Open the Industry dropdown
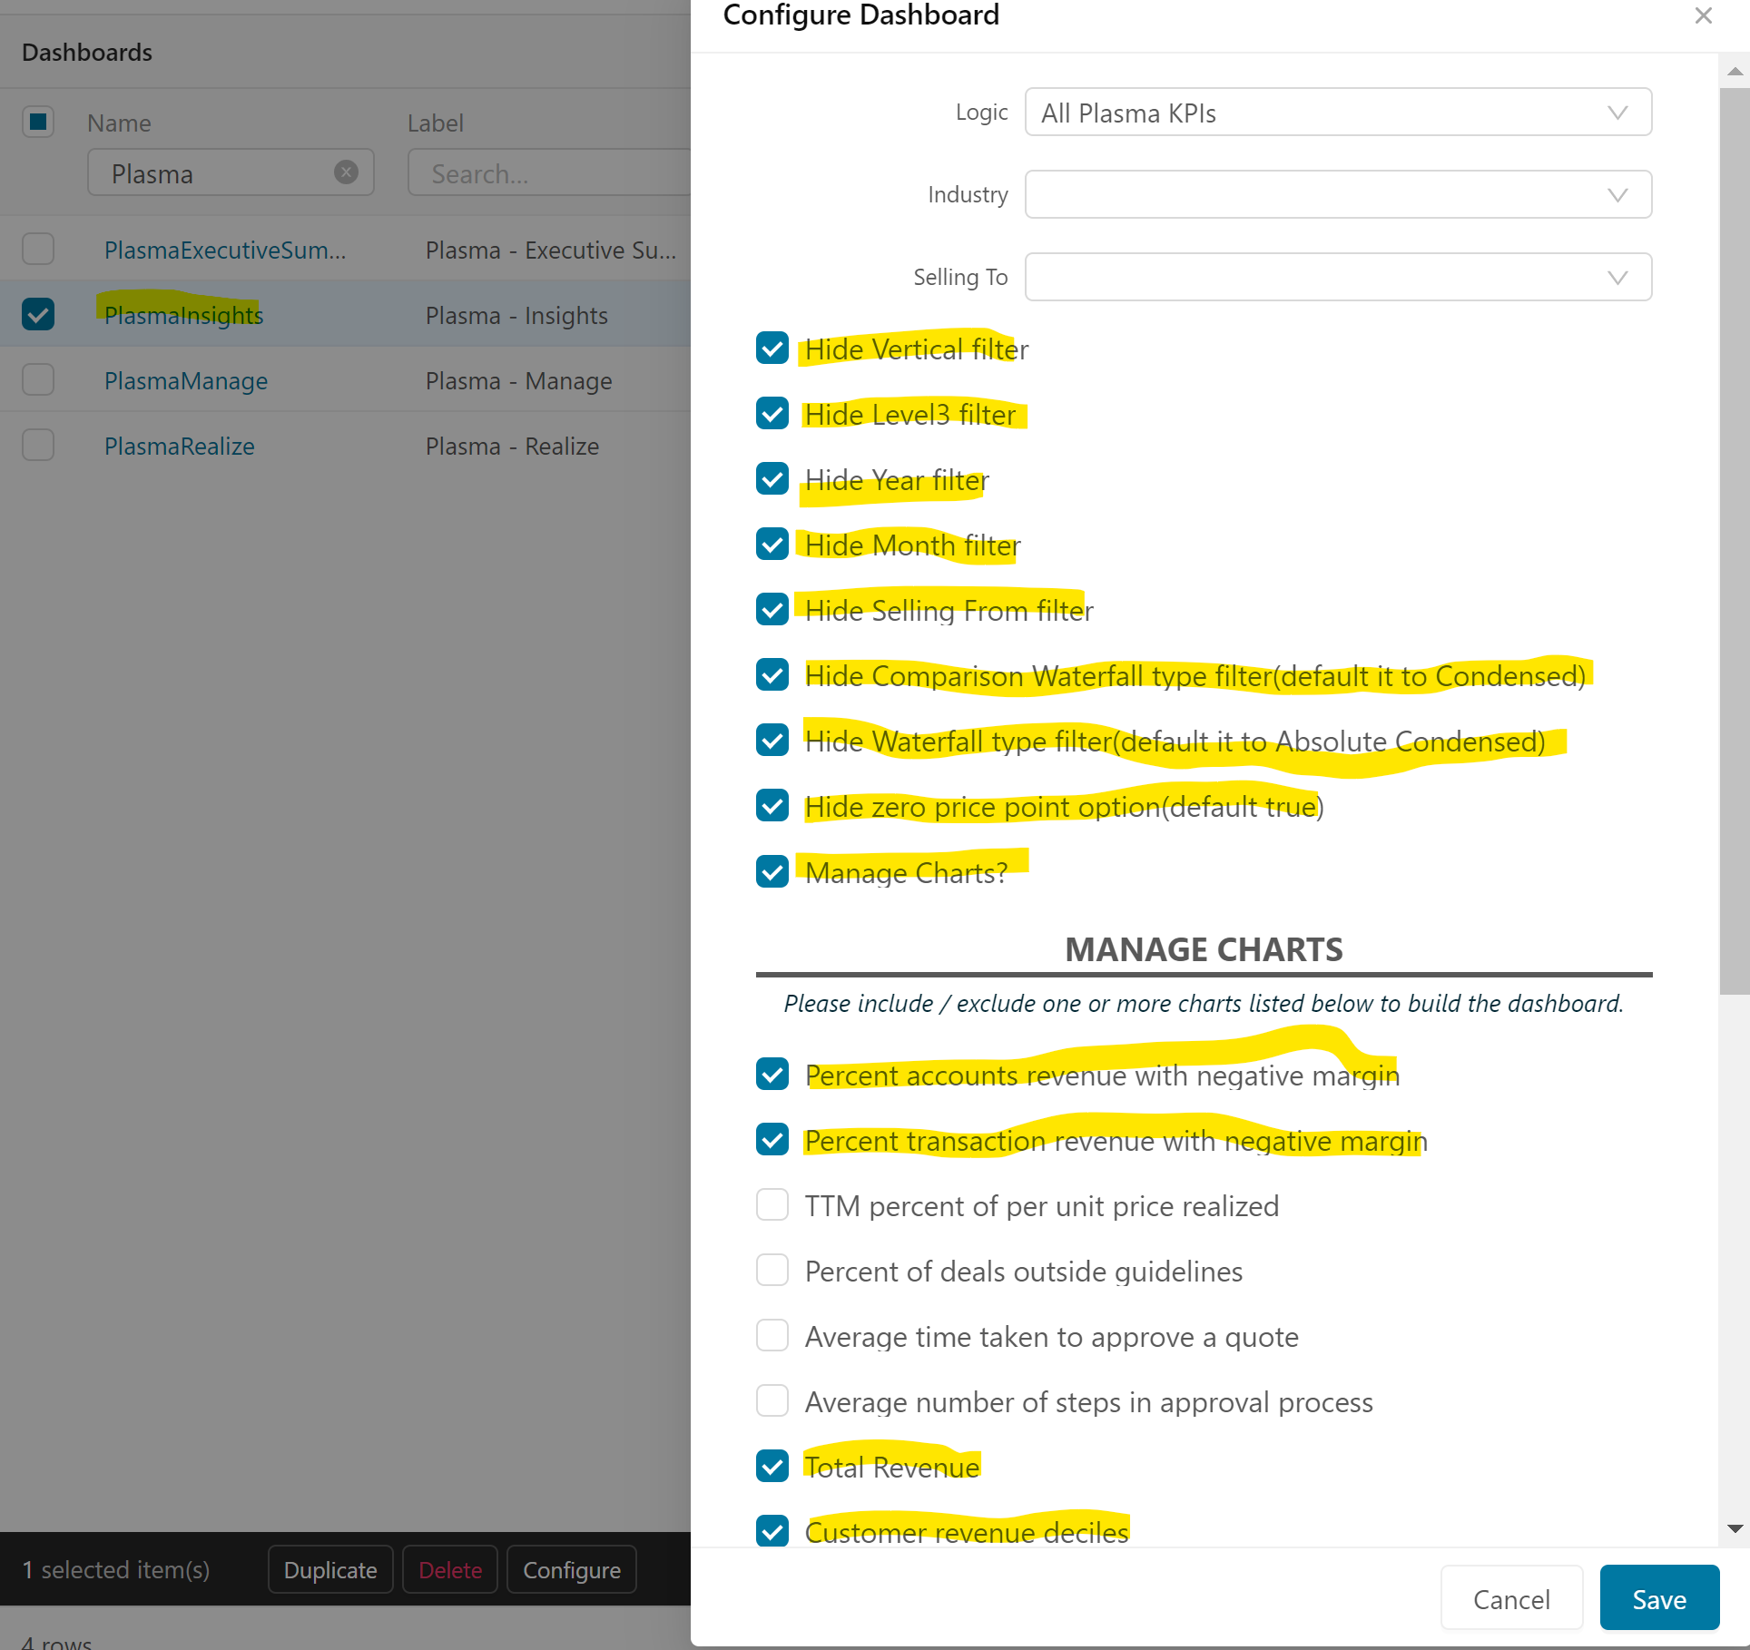The height and width of the screenshot is (1650, 1750). point(1337,195)
